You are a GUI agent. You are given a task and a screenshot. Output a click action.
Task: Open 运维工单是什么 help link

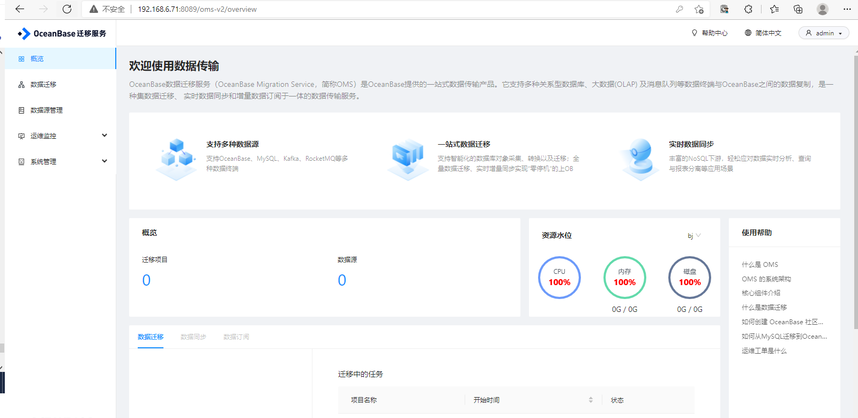pos(764,351)
